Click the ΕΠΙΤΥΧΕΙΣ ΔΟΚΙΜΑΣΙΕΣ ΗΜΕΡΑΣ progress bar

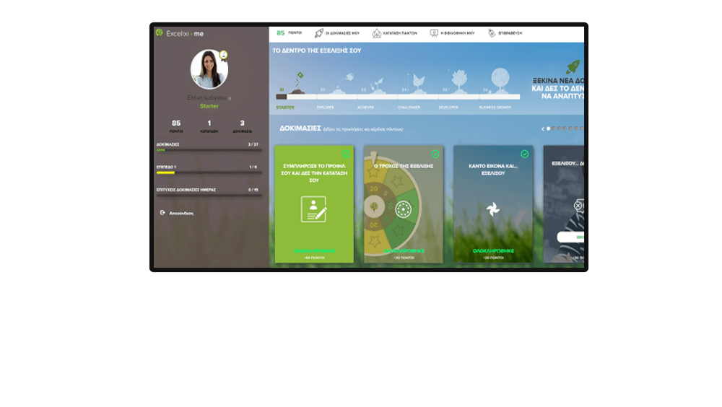[209, 196]
